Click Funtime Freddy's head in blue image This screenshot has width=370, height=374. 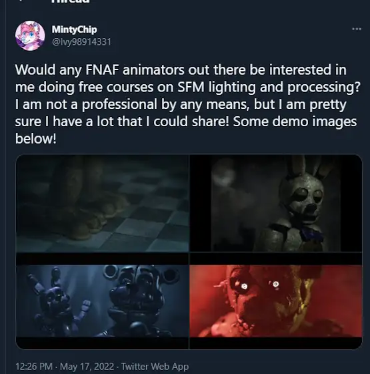point(141,286)
